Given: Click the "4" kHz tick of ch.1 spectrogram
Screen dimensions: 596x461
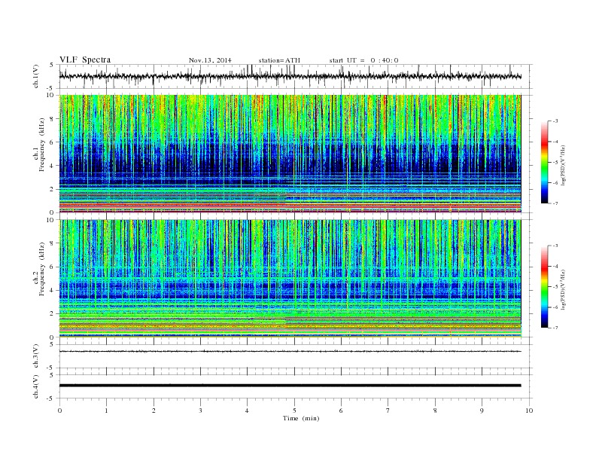Looking at the screenshot, I should (53, 166).
